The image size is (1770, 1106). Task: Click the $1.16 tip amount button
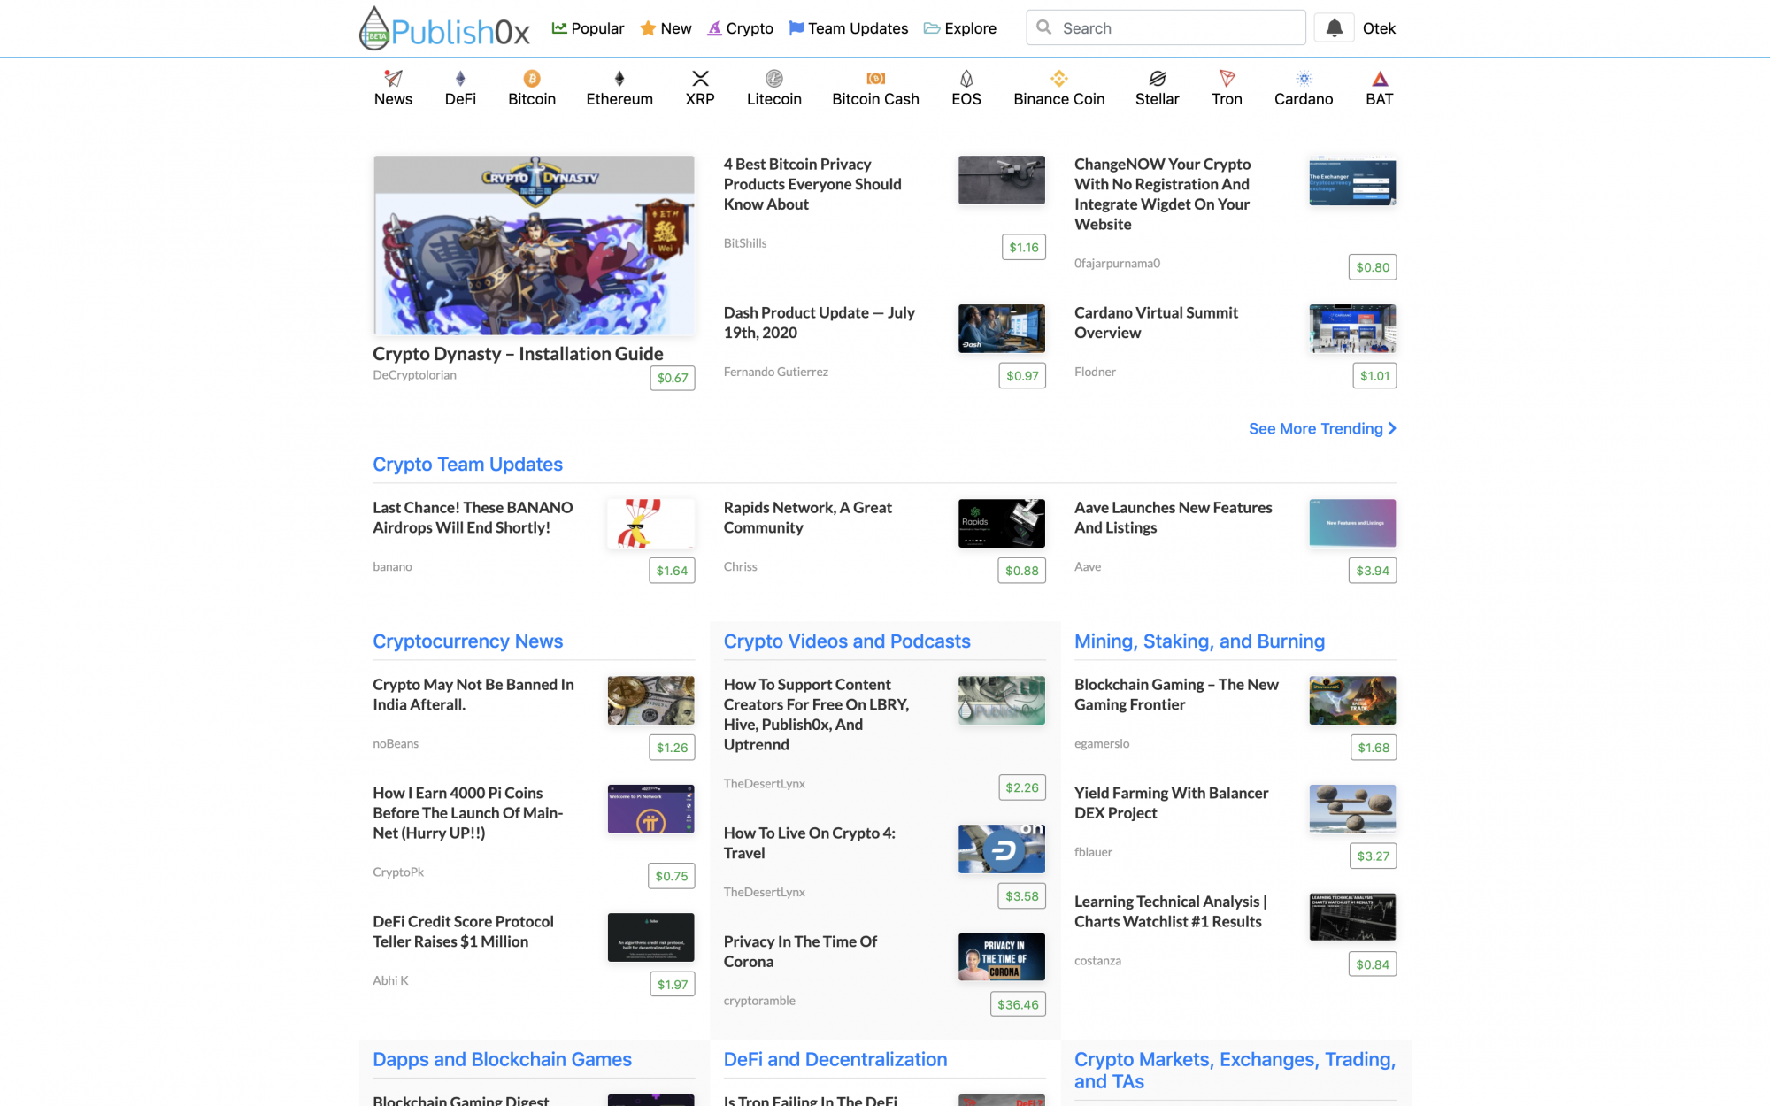tap(1024, 247)
